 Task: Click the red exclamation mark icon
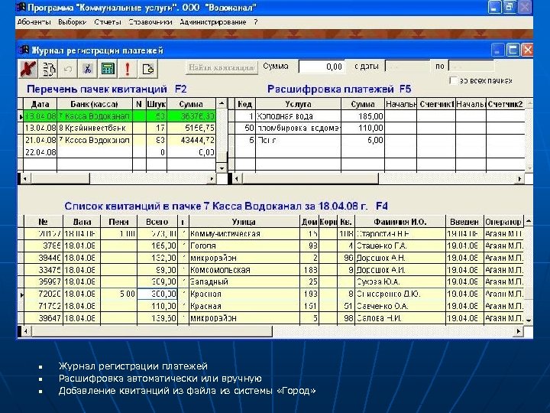click(128, 68)
